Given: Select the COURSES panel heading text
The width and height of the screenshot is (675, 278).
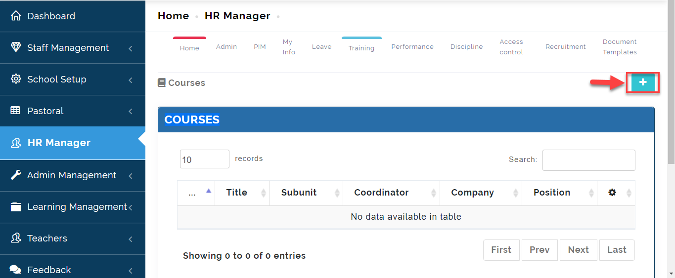Looking at the screenshot, I should coord(192,119).
